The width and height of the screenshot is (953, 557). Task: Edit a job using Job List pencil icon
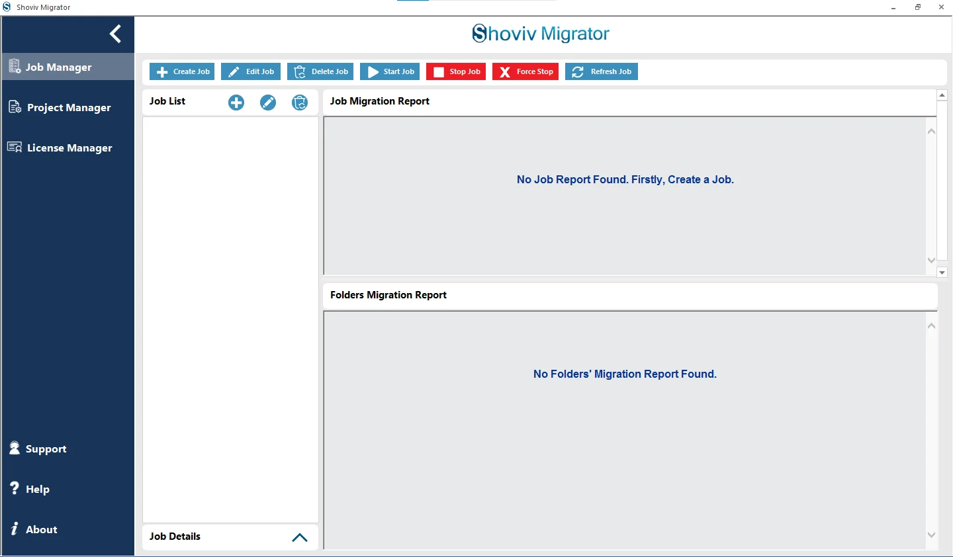click(268, 103)
